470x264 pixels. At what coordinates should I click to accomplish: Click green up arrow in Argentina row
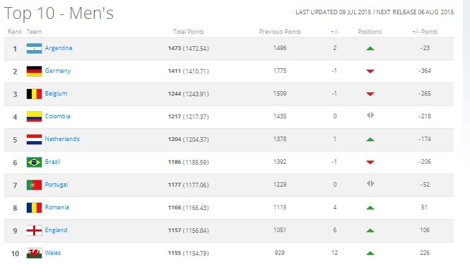tap(370, 49)
